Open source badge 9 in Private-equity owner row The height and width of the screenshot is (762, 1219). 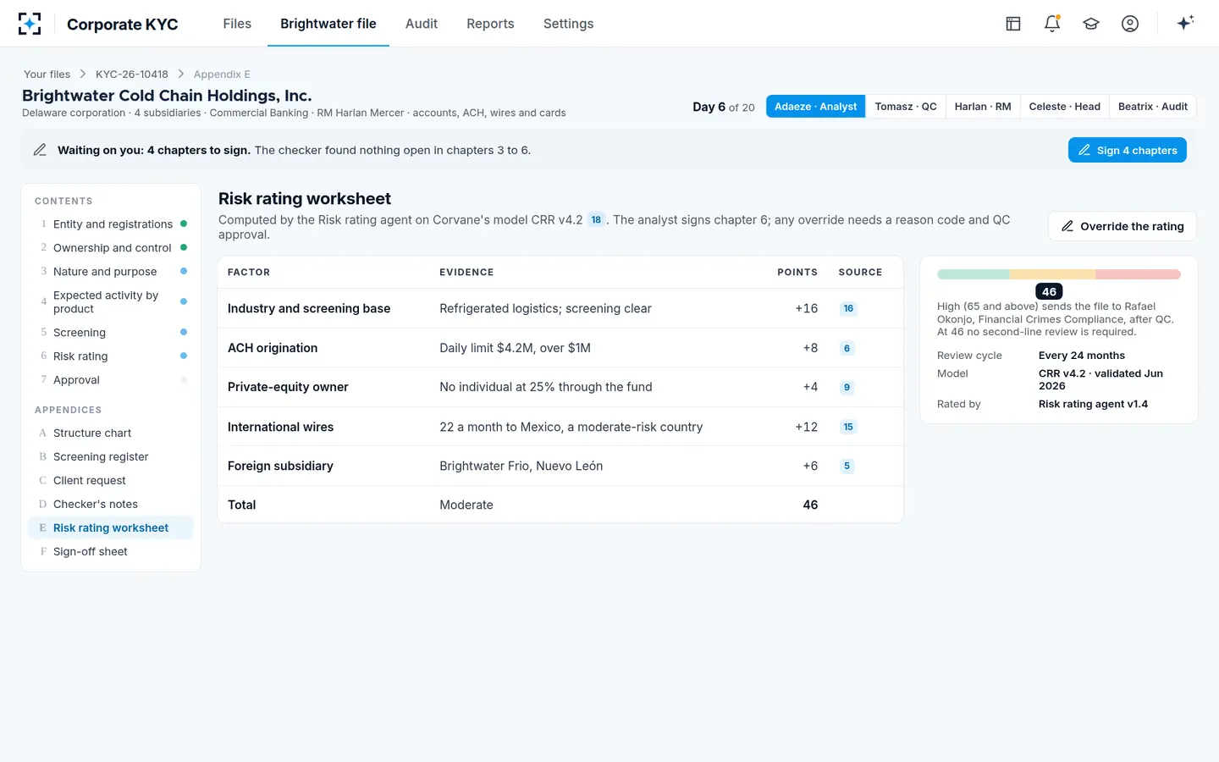click(x=847, y=388)
